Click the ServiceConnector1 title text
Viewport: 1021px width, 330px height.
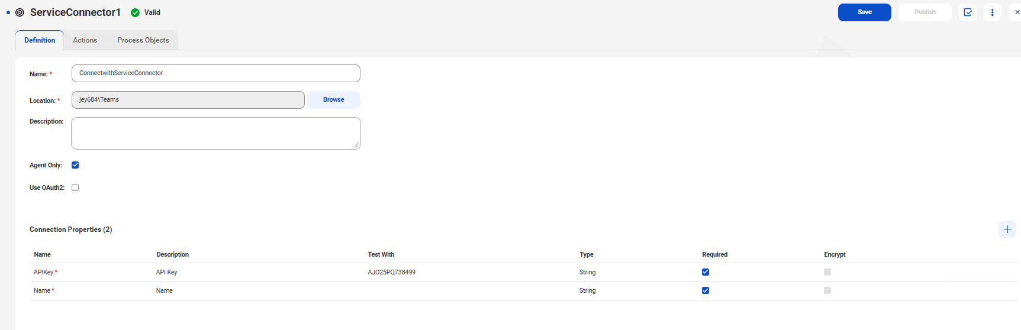pyautogui.click(x=75, y=12)
